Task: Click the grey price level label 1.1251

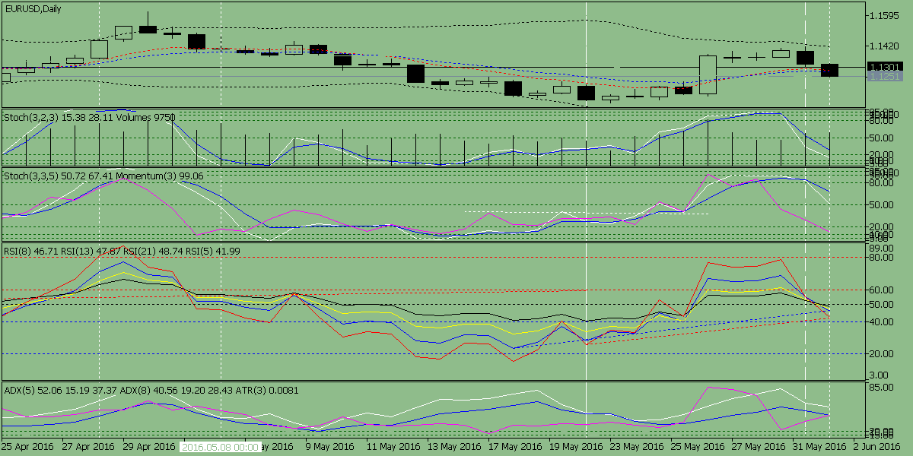Action: (x=886, y=77)
